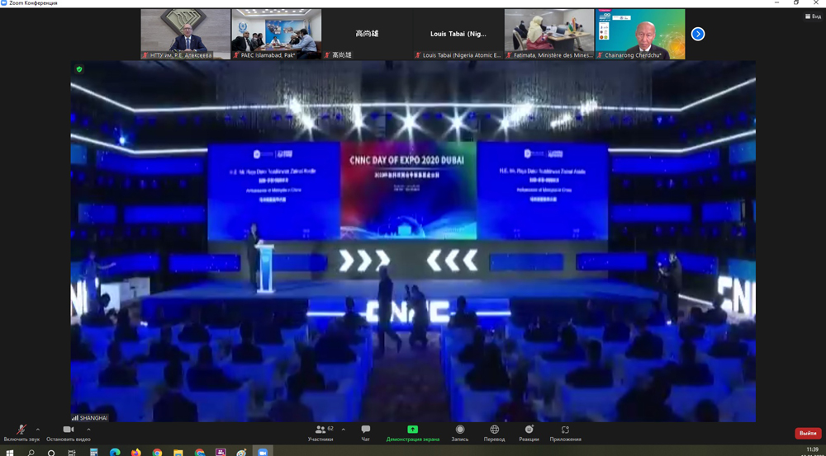Open first Google Chrome taskbar icon
The image size is (826, 456).
point(157,452)
